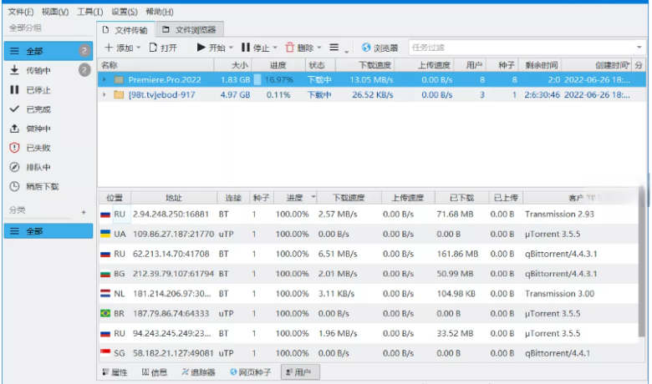Click the 161.86 MB downloaded cell

click(x=457, y=254)
